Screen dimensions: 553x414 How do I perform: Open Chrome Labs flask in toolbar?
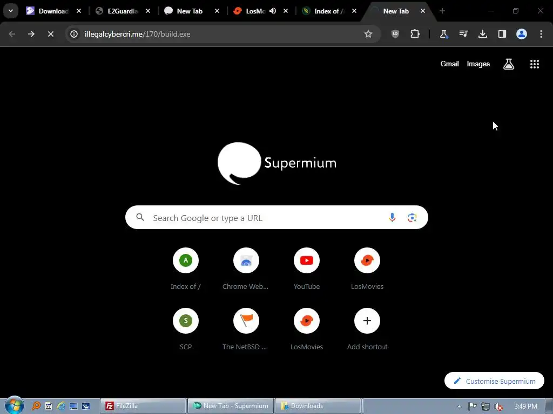(444, 34)
